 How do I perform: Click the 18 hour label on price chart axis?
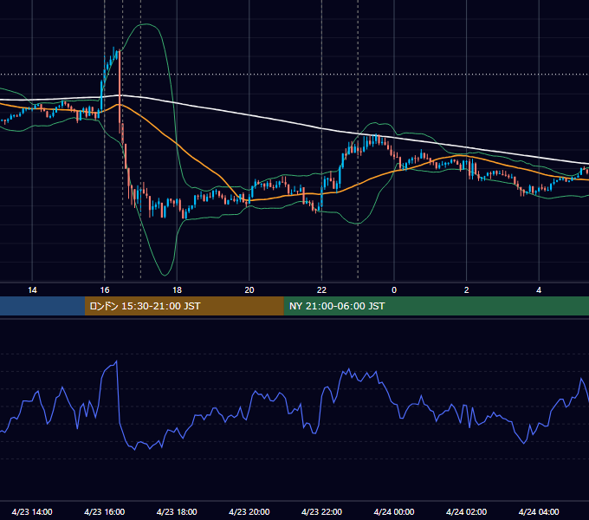tap(177, 290)
